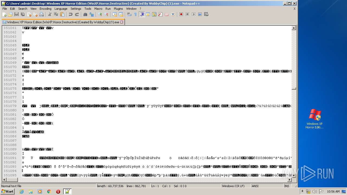Undo last action with Undo icon

click(x=71, y=14)
